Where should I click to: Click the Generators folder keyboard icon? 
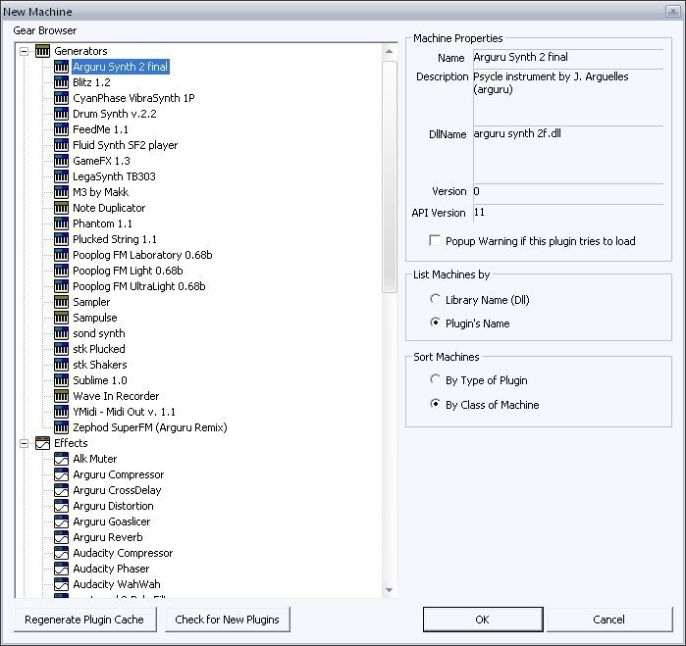point(42,51)
